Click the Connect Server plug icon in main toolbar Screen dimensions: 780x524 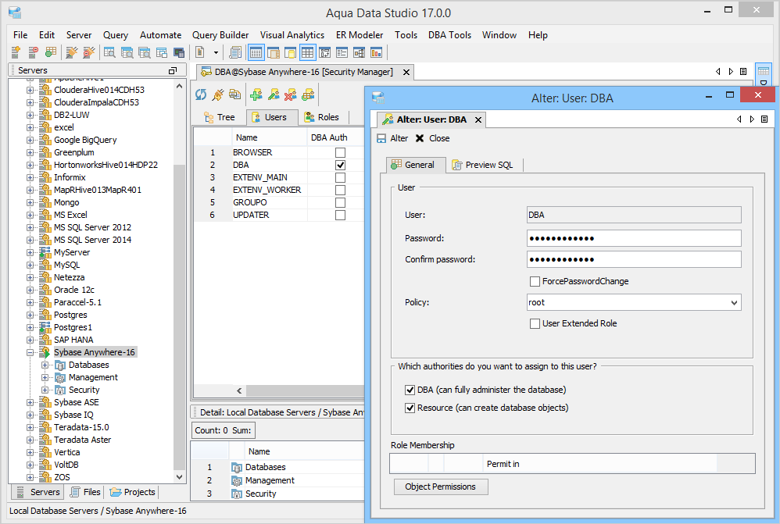[x=72, y=52]
